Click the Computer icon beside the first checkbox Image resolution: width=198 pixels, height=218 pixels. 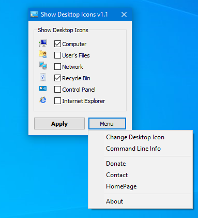click(x=43, y=43)
